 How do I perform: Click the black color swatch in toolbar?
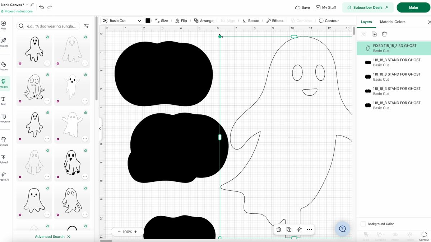(x=148, y=21)
